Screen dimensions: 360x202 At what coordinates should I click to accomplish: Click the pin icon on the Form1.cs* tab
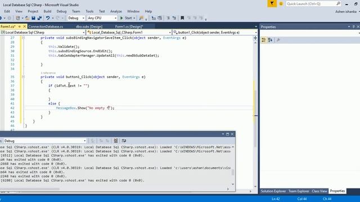pos(20,26)
